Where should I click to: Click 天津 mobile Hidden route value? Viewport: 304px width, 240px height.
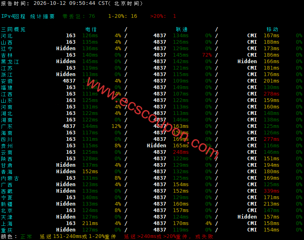tap(247, 217)
